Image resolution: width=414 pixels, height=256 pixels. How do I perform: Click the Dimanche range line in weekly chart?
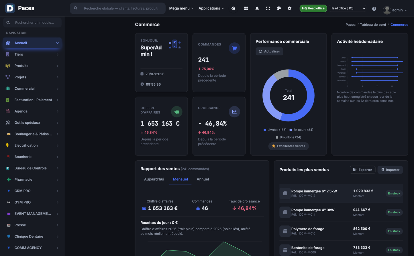(x=379, y=80)
